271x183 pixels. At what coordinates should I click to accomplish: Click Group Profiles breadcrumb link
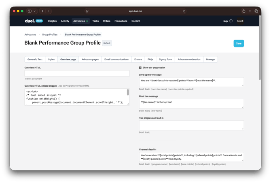(50, 34)
